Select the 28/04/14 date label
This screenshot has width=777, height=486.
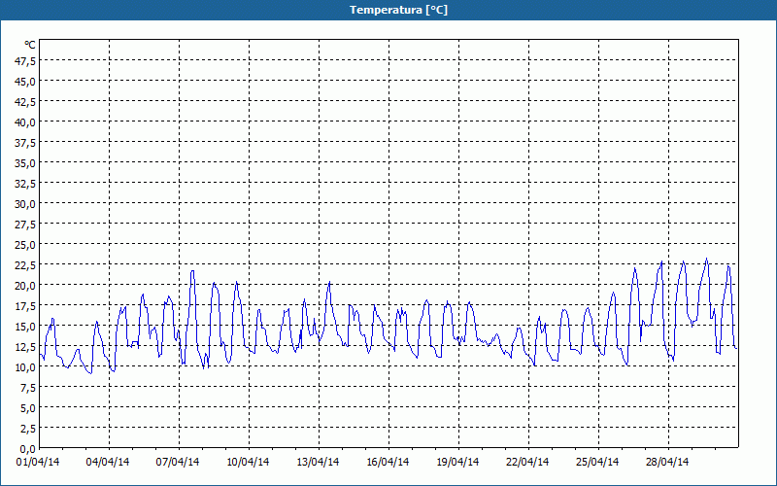(667, 463)
